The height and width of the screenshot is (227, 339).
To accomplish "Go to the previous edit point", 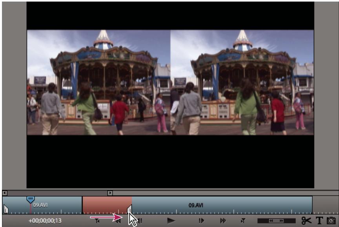I will [x=97, y=221].
